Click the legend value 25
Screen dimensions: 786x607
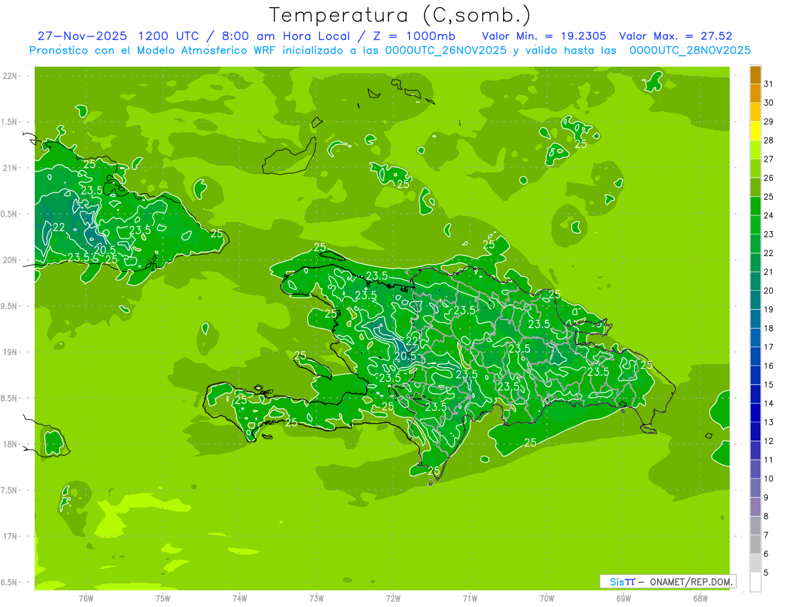pos(768,196)
